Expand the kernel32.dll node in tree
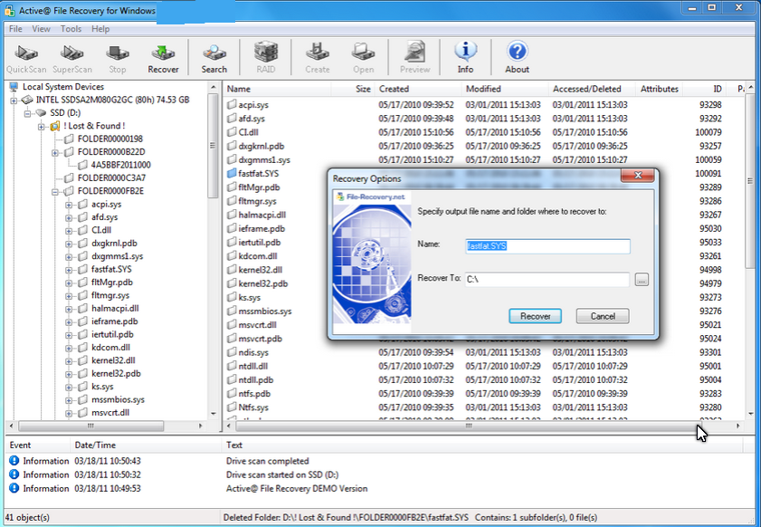The image size is (761, 527). click(69, 360)
